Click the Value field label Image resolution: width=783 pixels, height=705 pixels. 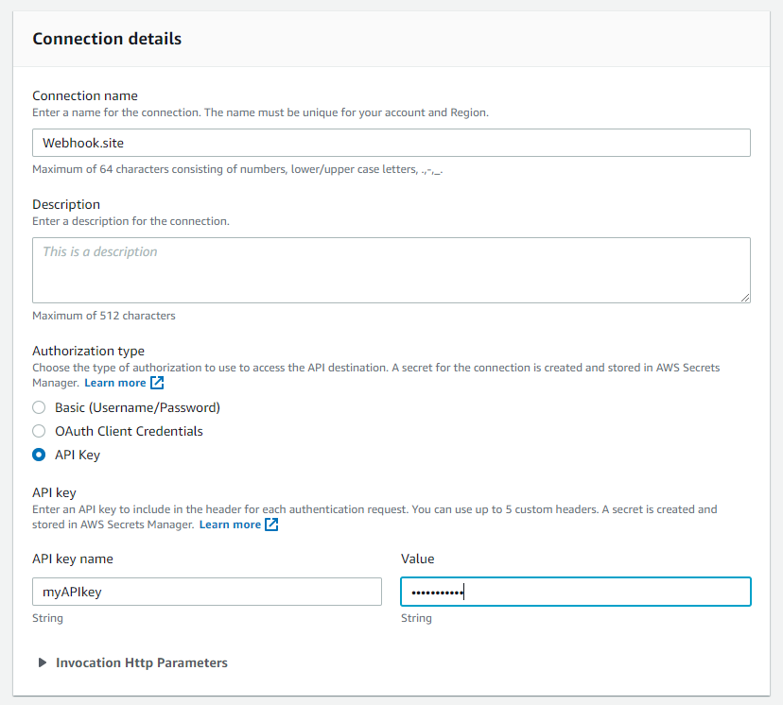418,559
